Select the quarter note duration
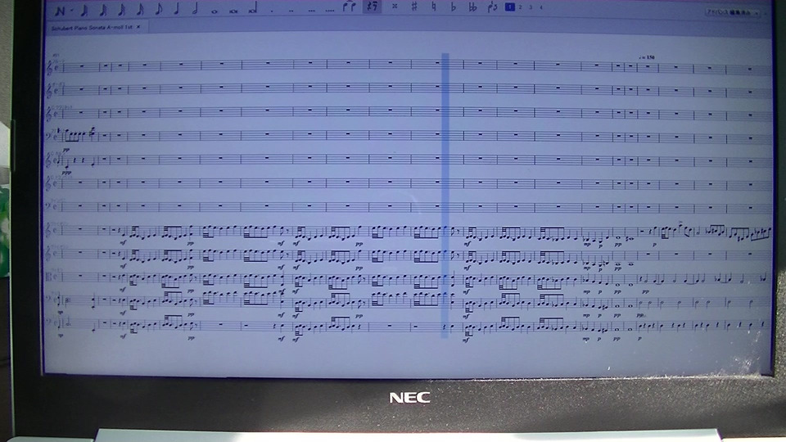 click(x=177, y=8)
